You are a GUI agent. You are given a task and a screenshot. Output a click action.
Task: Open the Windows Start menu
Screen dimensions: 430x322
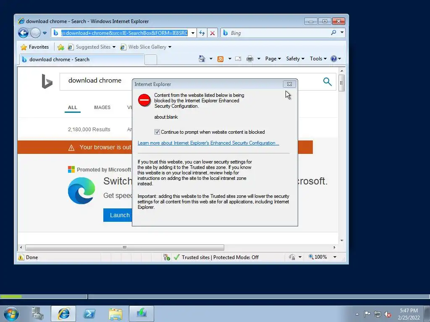pos(11,314)
